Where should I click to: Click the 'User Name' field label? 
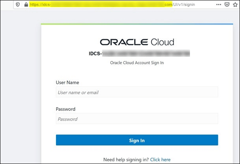coord(67,82)
